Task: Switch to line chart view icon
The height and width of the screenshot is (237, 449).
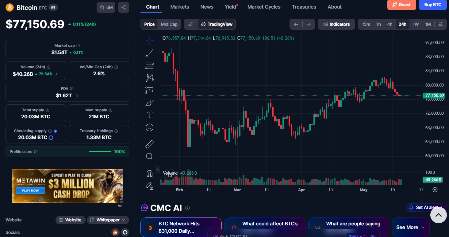Action: pyautogui.click(x=190, y=24)
